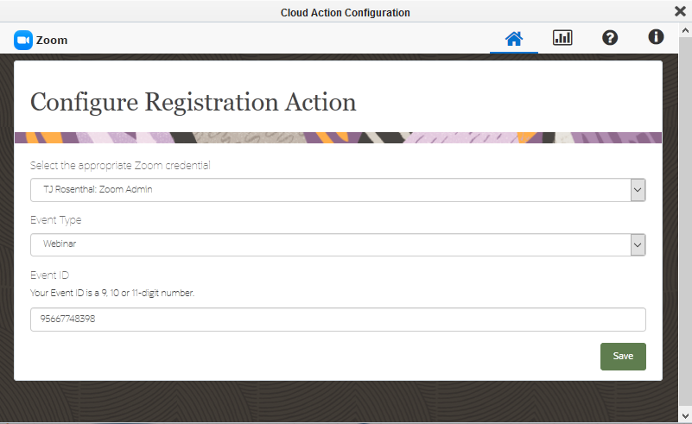The width and height of the screenshot is (692, 424).
Task: Click the arrow on the TJ Rosenthal credential selector
Action: pos(638,190)
